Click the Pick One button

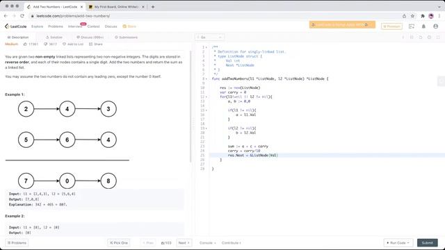click(x=119, y=243)
